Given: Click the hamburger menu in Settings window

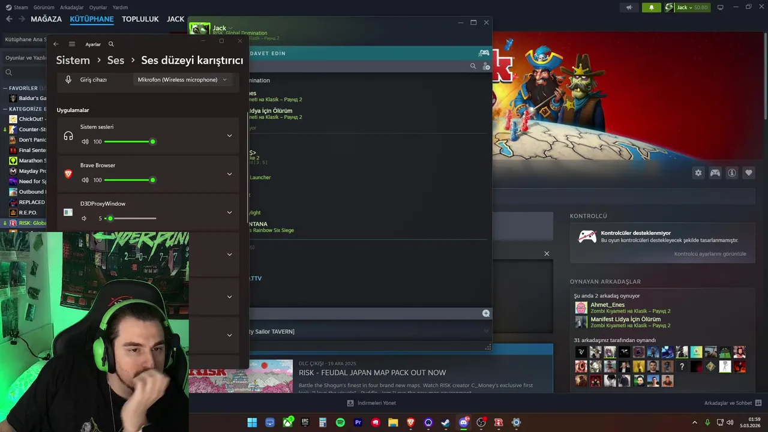Looking at the screenshot, I should (72, 44).
